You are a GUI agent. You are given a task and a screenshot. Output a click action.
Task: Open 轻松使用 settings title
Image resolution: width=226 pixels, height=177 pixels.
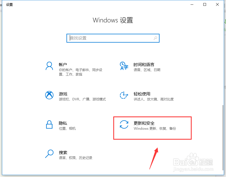[142, 94]
